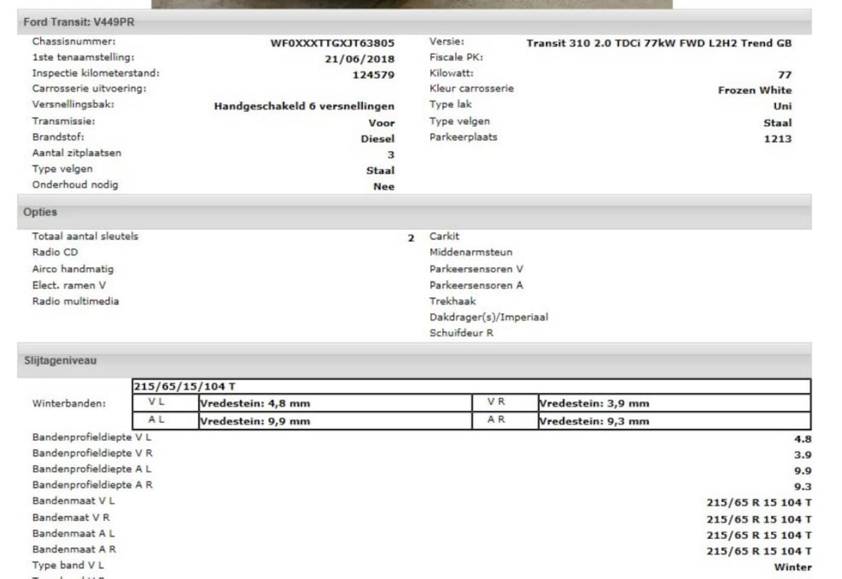Select chassis number WF0XXXTTGXJT63805
The height and width of the screenshot is (579, 842).
click(x=332, y=43)
